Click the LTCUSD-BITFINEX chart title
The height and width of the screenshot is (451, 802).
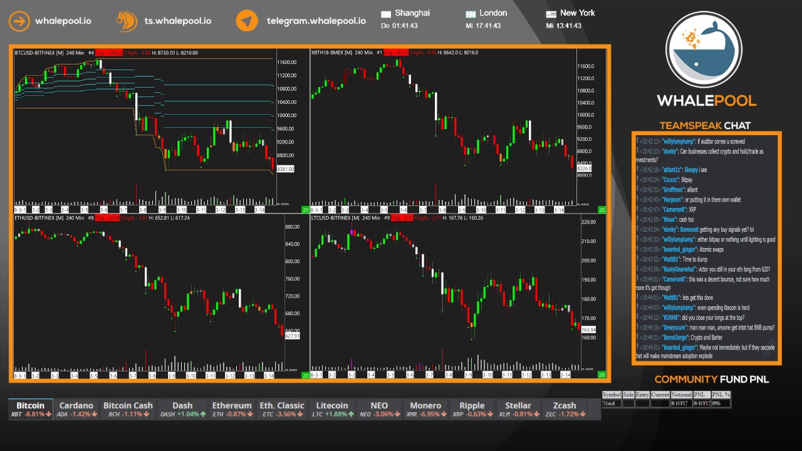[x=336, y=218]
